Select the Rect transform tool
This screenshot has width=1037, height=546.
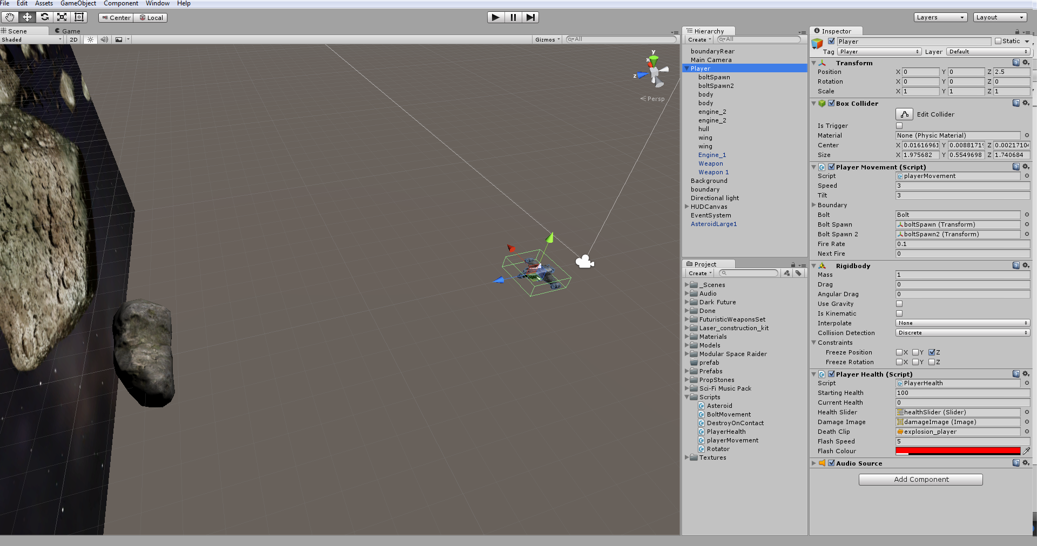[79, 17]
